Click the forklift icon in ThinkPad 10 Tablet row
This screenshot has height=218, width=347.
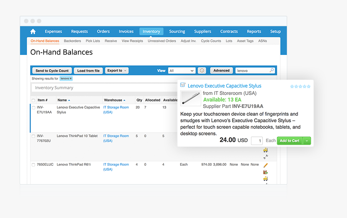[266, 150]
